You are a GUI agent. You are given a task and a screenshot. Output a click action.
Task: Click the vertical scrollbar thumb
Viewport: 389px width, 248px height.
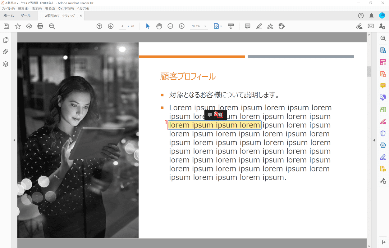click(369, 71)
